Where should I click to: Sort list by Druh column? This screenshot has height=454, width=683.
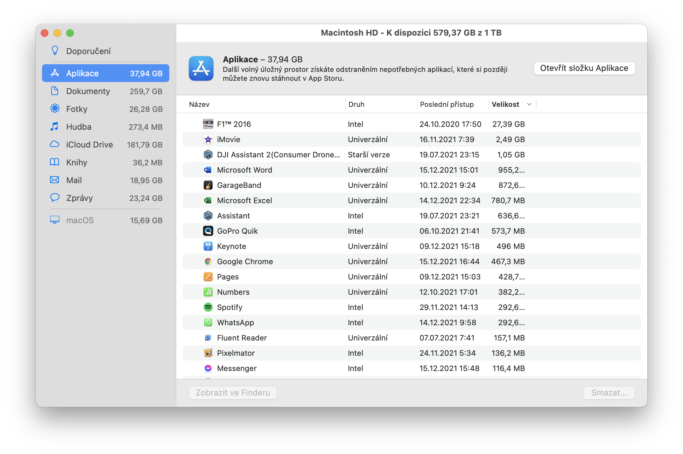coord(356,104)
